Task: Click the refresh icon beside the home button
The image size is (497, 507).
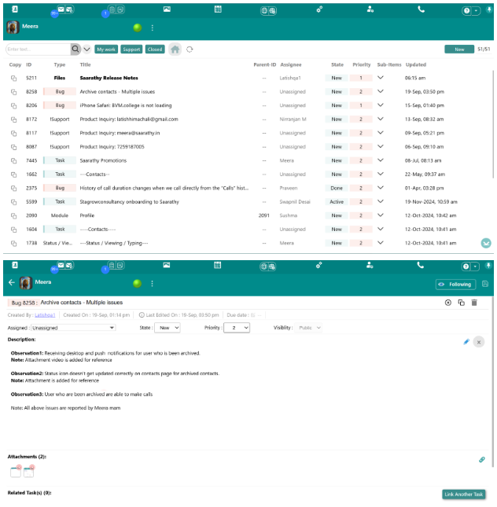Action: click(x=190, y=49)
